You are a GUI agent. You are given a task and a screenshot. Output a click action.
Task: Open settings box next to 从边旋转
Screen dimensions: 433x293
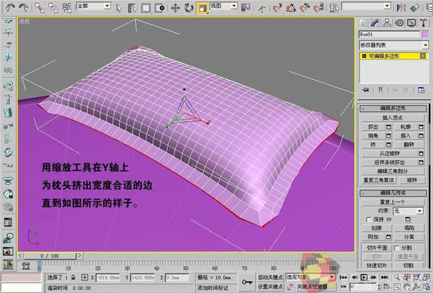click(x=421, y=153)
